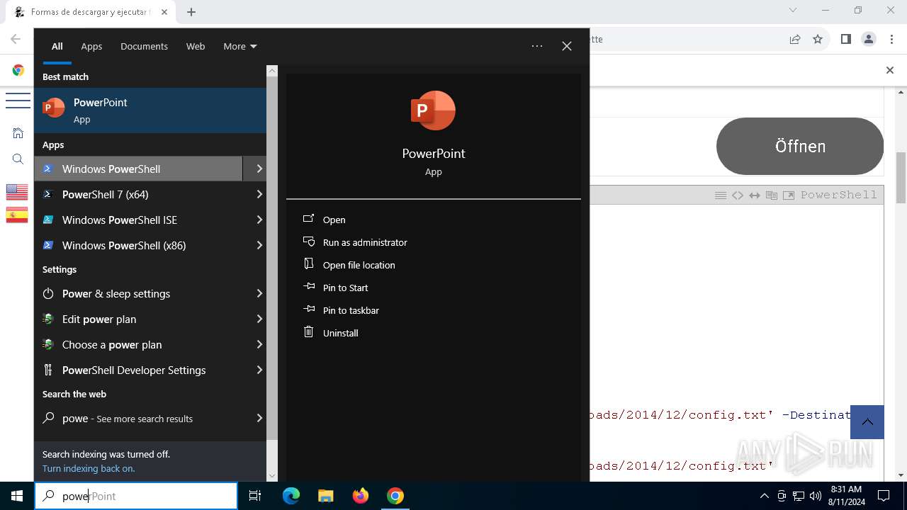Viewport: 907px width, 510px height.
Task: Launch Microsoft Edge from taskbar
Action: (291, 496)
